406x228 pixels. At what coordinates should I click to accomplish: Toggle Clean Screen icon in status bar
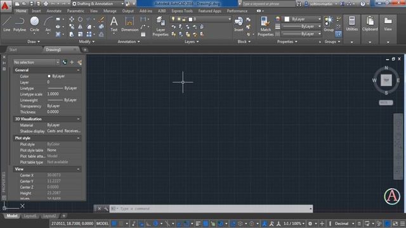[x=395, y=224]
